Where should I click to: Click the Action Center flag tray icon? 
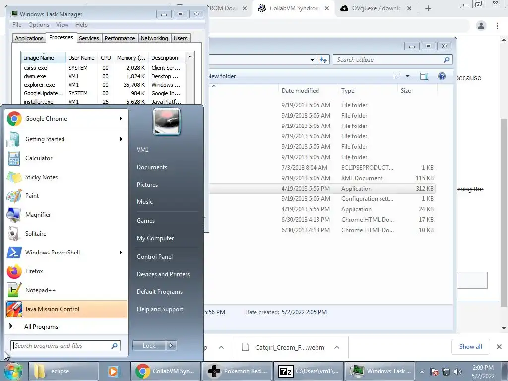click(x=434, y=372)
